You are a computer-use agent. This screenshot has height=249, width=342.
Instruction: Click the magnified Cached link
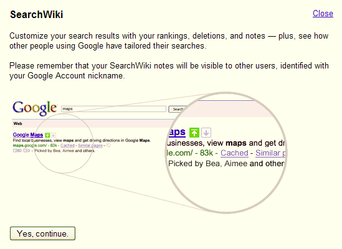click(x=234, y=153)
